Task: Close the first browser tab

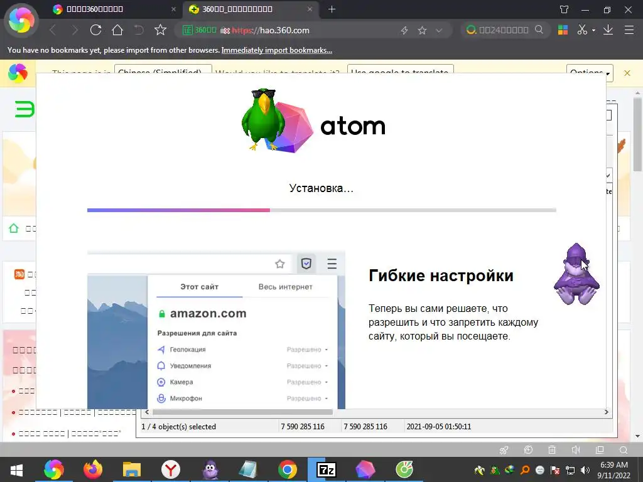Action: [173, 9]
